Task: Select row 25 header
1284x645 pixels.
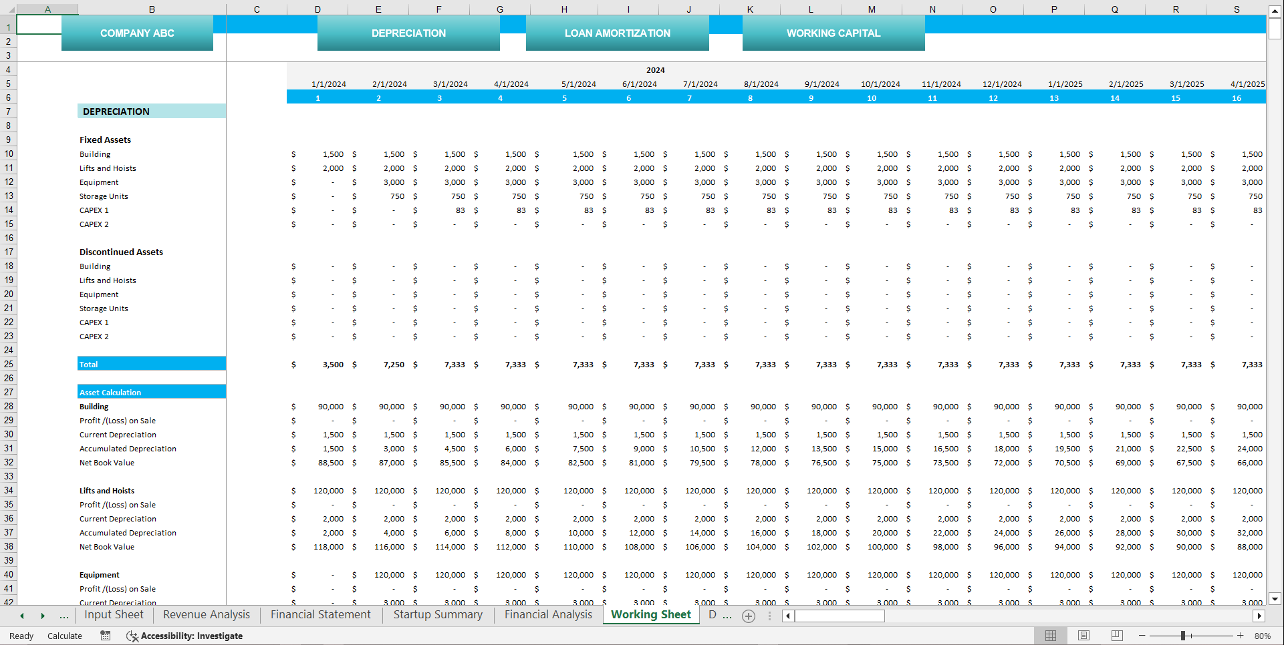Action: click(8, 365)
